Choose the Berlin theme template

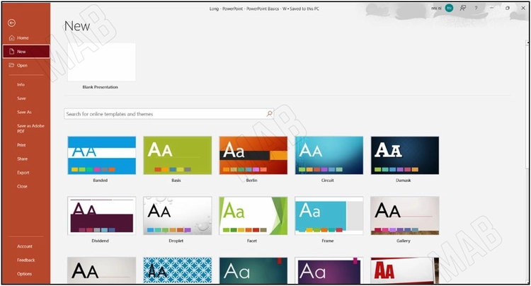click(x=253, y=155)
